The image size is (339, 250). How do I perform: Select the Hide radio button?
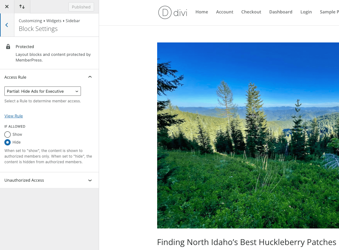[x=7, y=142]
